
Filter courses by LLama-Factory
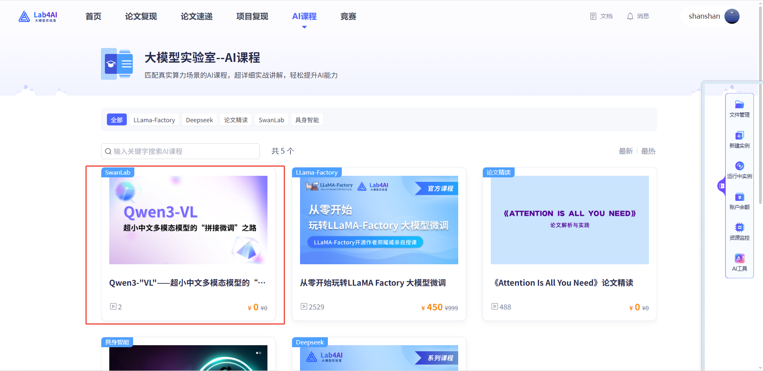(154, 120)
